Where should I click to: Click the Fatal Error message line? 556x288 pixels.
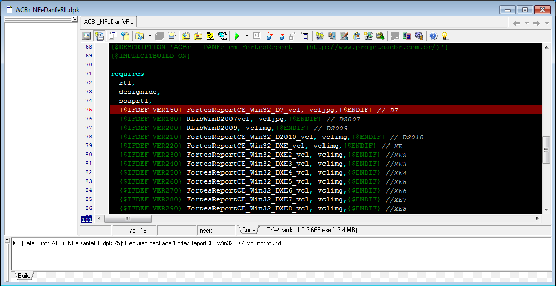pyautogui.click(x=151, y=243)
